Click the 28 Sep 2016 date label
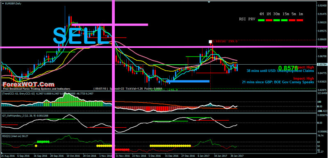Image resolution: width=328 pixels, height=158 pixels. 57,156
